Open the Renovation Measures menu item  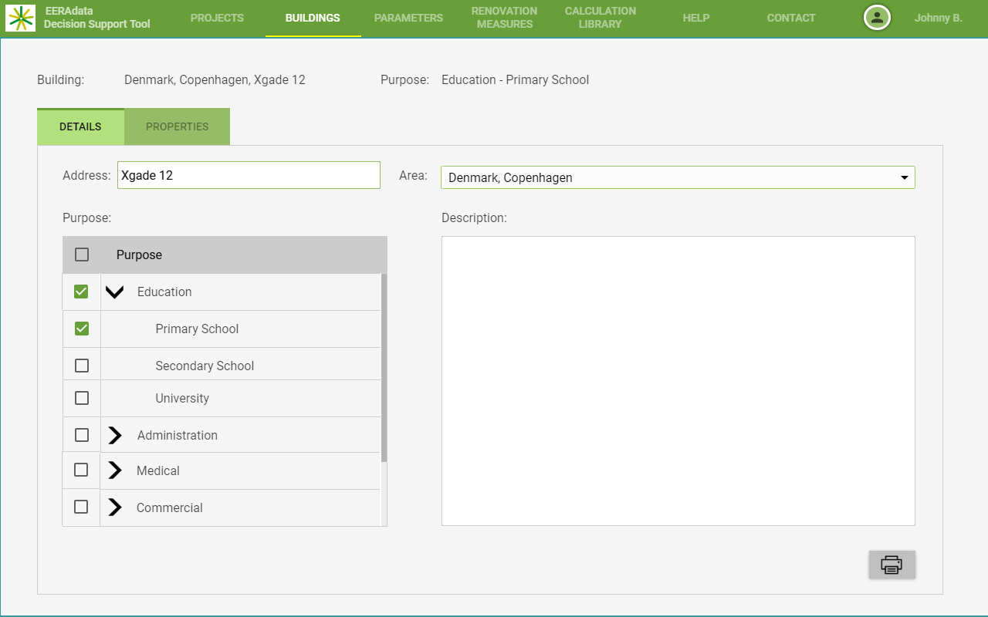click(504, 18)
